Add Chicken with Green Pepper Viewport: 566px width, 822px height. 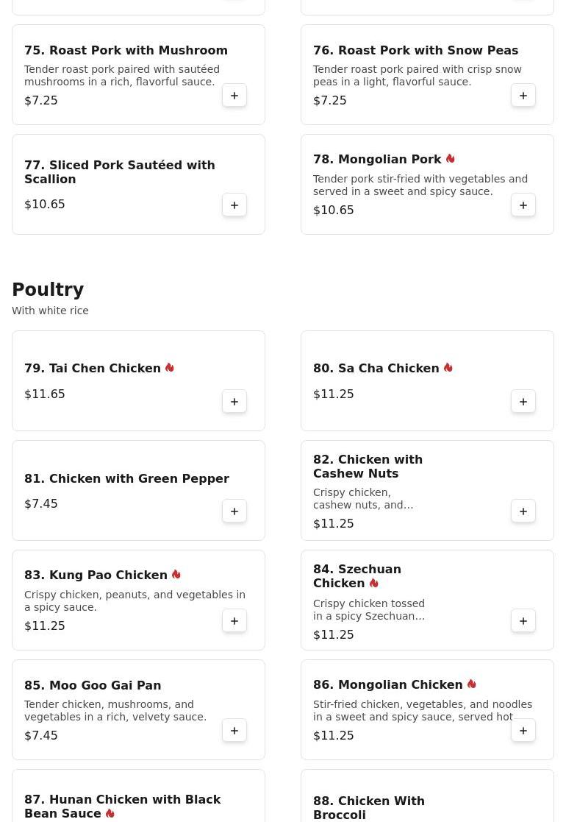tap(234, 511)
